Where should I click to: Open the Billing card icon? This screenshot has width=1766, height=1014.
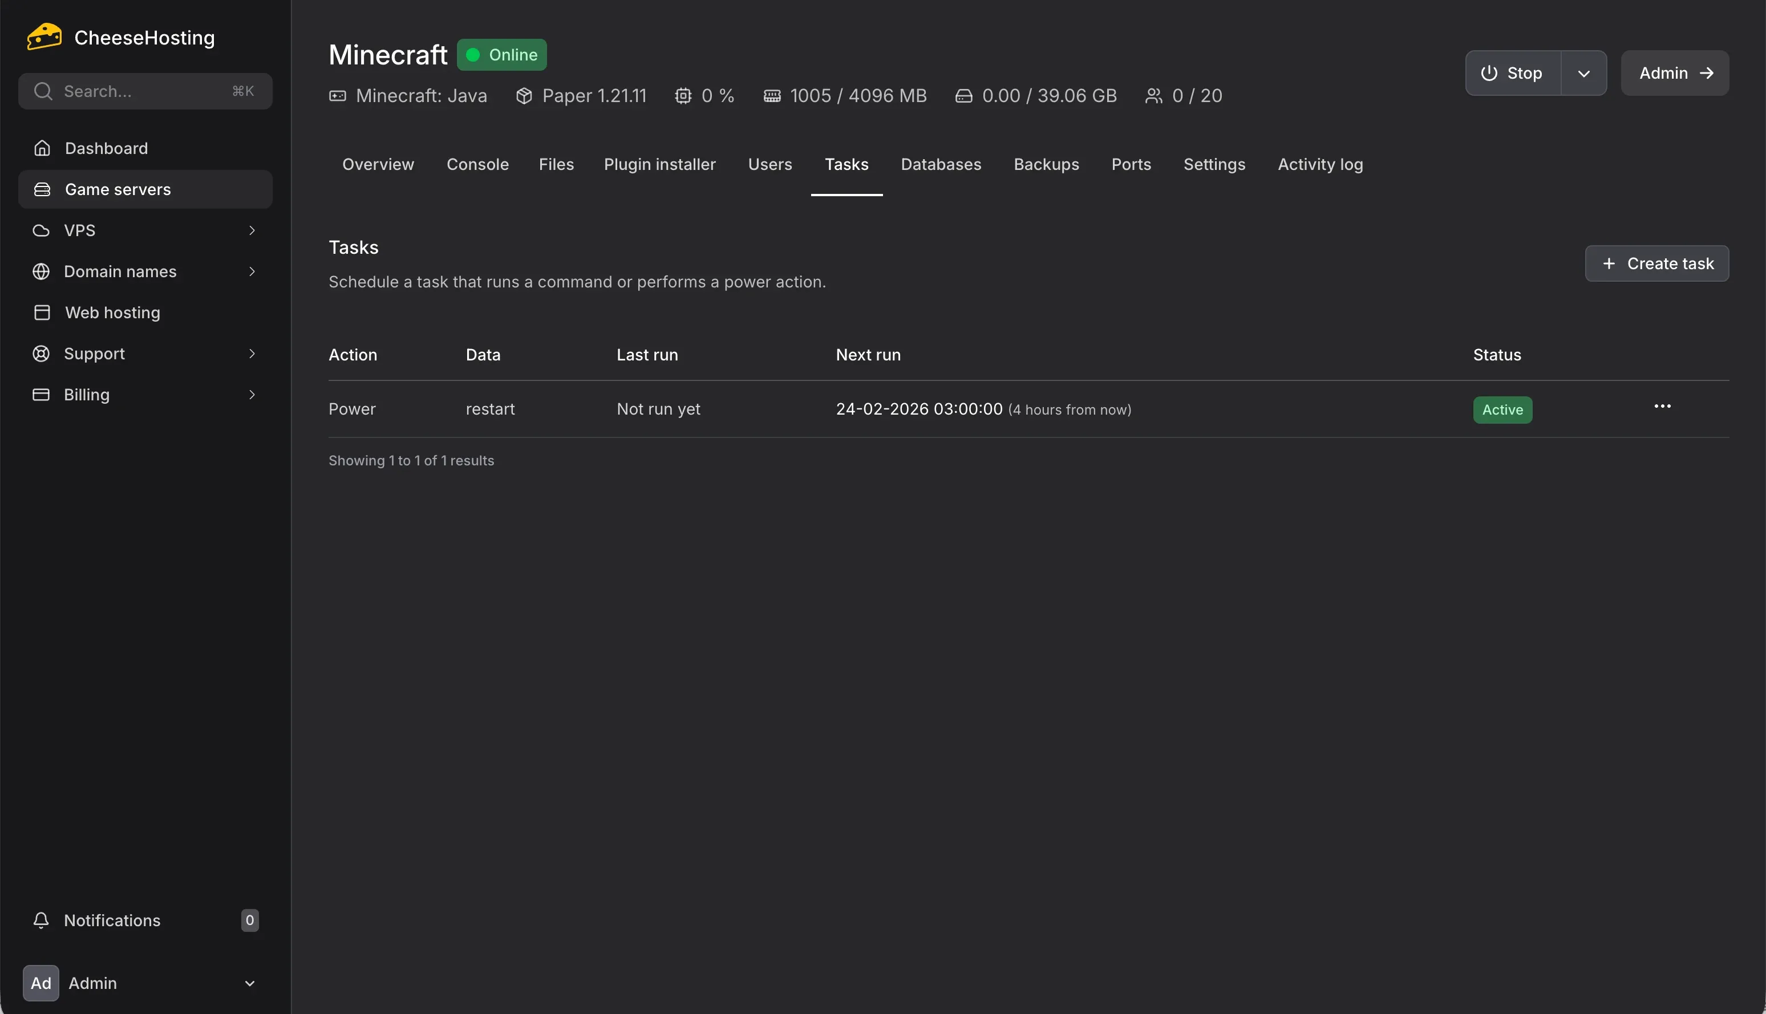[42, 394]
